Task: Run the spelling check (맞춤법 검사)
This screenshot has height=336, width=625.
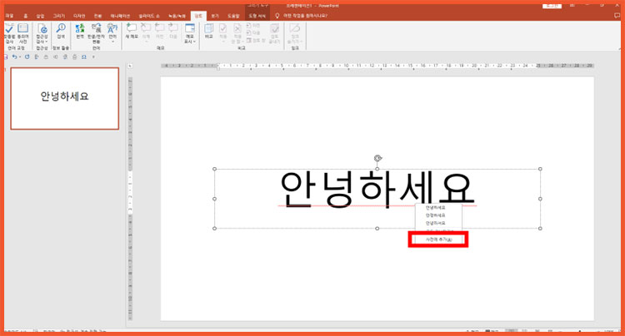Action: [9, 33]
